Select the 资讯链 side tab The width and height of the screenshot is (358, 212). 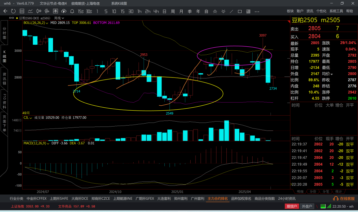tap(4, 79)
